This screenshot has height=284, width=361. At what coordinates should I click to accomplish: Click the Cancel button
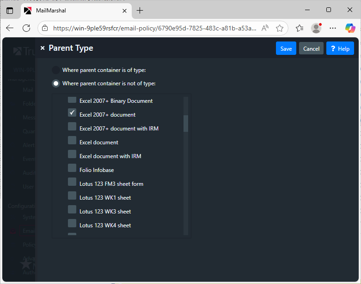point(311,48)
